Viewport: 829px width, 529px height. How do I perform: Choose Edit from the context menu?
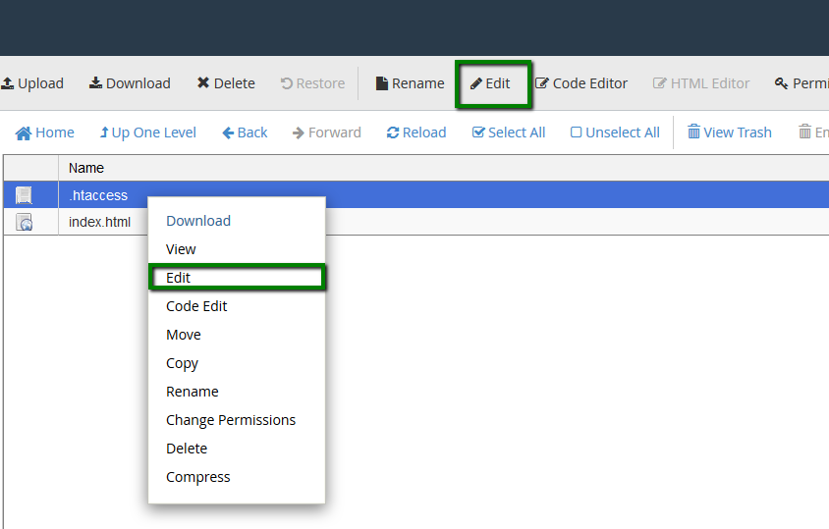(x=179, y=278)
